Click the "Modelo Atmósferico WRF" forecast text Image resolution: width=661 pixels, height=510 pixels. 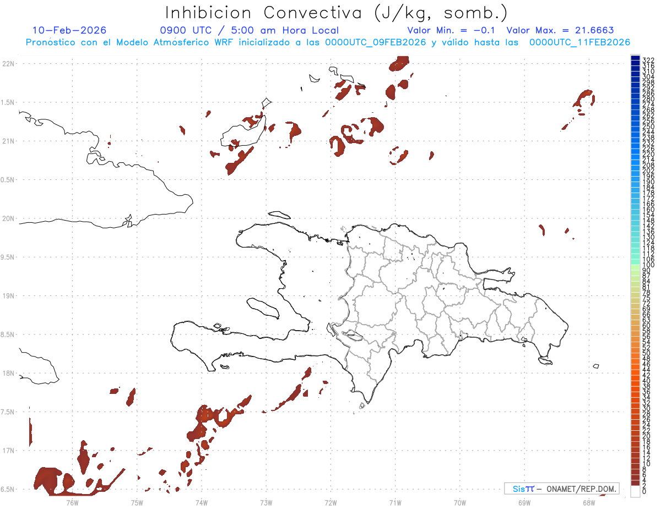tap(174, 42)
